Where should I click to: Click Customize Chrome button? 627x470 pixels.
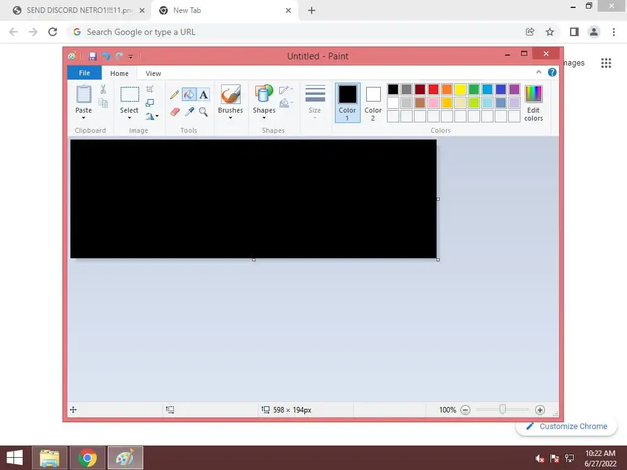(x=566, y=426)
